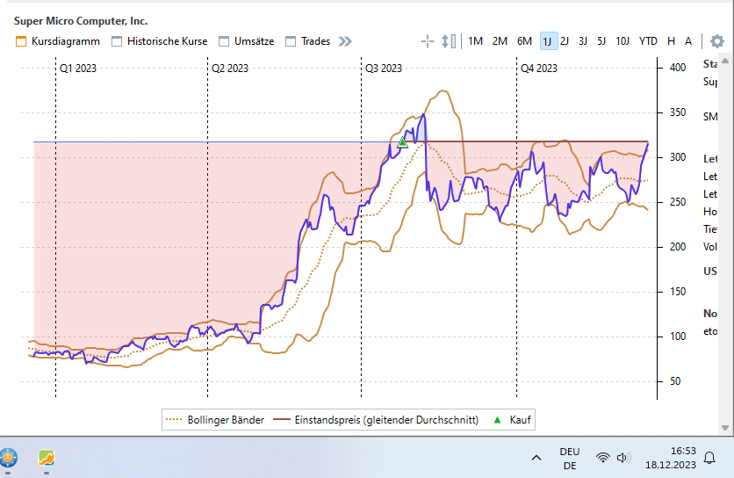The image size is (734, 478).
Task: Open the Wi-Fi network panel
Action: coord(603,458)
